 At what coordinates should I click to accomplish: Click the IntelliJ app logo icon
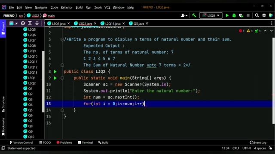[x=4, y=7]
